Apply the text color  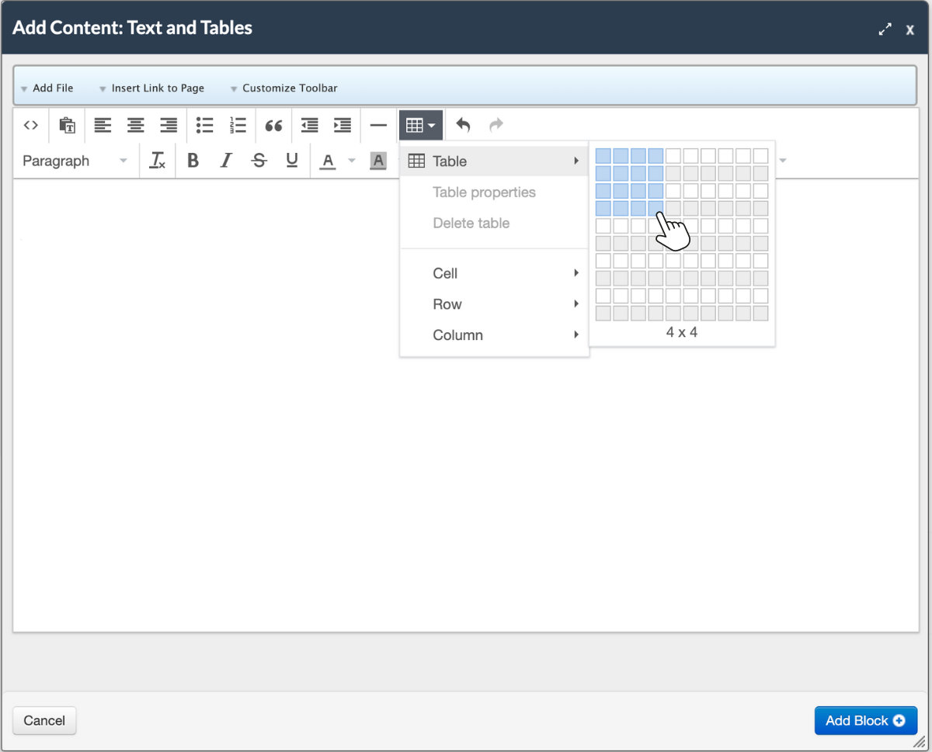coord(328,161)
